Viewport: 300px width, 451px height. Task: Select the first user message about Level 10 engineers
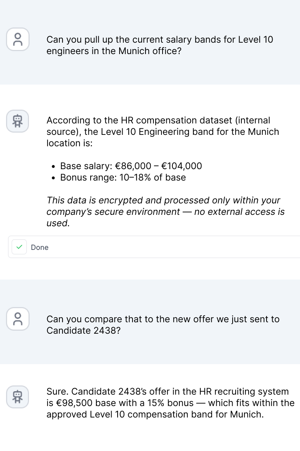pos(160,45)
